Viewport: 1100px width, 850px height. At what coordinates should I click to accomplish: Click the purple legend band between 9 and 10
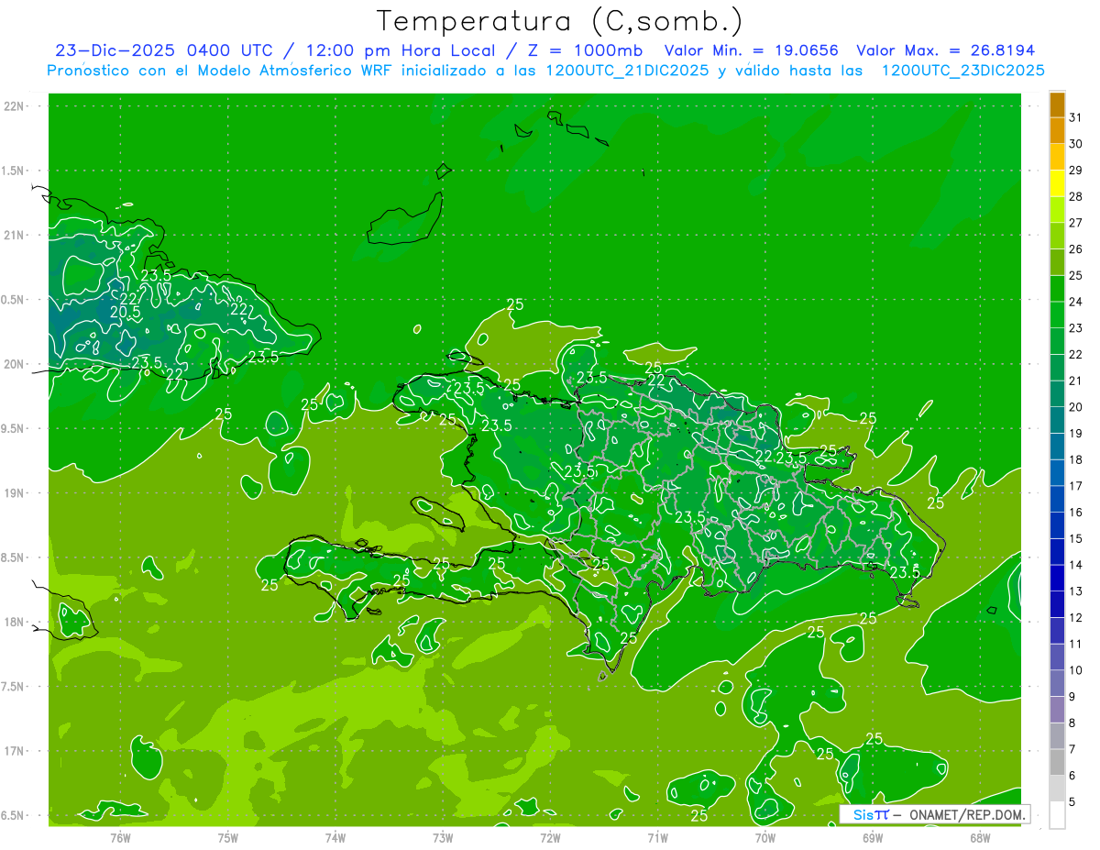1057,684
